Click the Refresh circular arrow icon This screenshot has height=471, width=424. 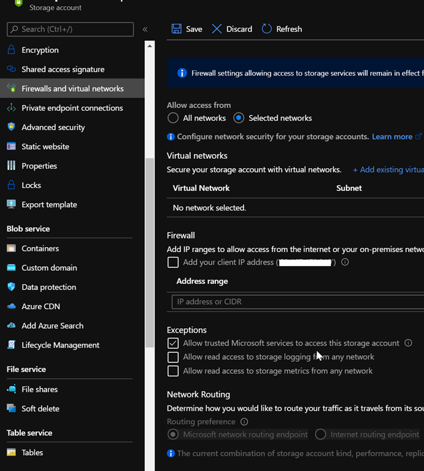266,29
